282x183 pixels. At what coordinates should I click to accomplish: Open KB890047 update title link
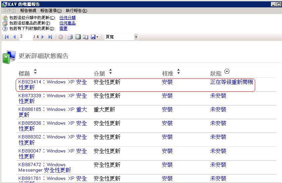[53, 154]
